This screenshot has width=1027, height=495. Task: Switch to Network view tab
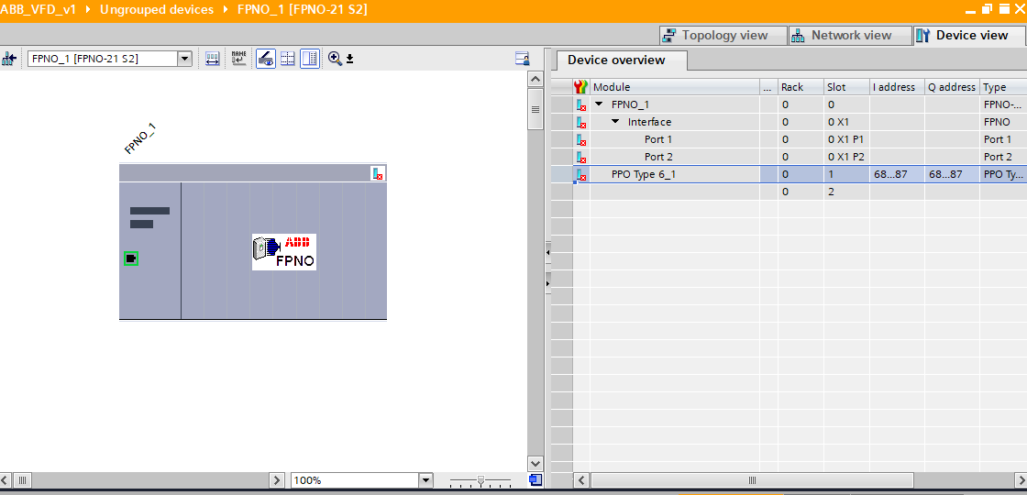click(x=849, y=36)
